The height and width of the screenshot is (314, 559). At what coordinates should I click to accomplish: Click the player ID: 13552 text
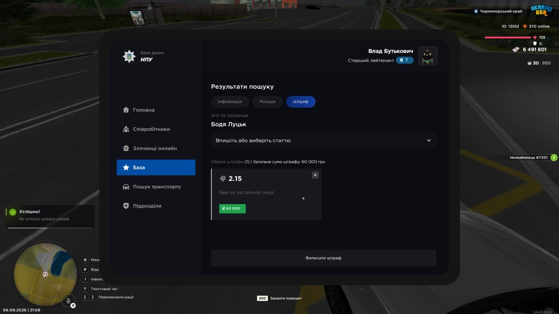click(x=511, y=26)
